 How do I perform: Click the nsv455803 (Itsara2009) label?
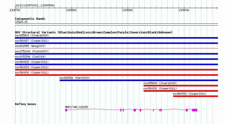click(32, 35)
